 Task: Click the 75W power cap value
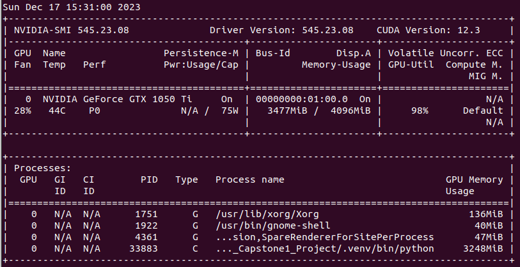(x=230, y=111)
